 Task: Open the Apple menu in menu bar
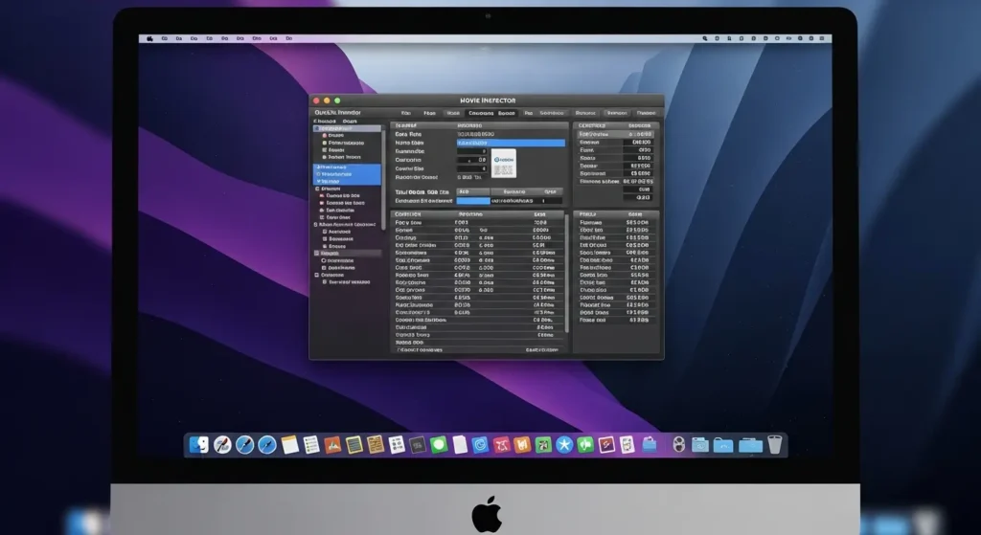point(150,38)
